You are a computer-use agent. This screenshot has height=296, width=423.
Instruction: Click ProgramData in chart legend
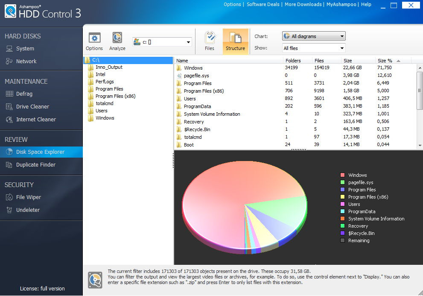pos(362,211)
